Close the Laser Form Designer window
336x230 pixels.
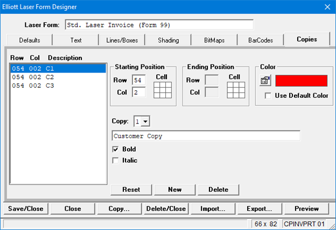point(326,7)
